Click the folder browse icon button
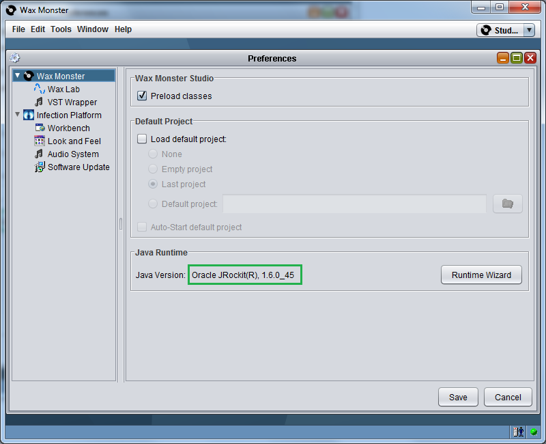Image resolution: width=546 pixels, height=444 pixels. point(507,204)
